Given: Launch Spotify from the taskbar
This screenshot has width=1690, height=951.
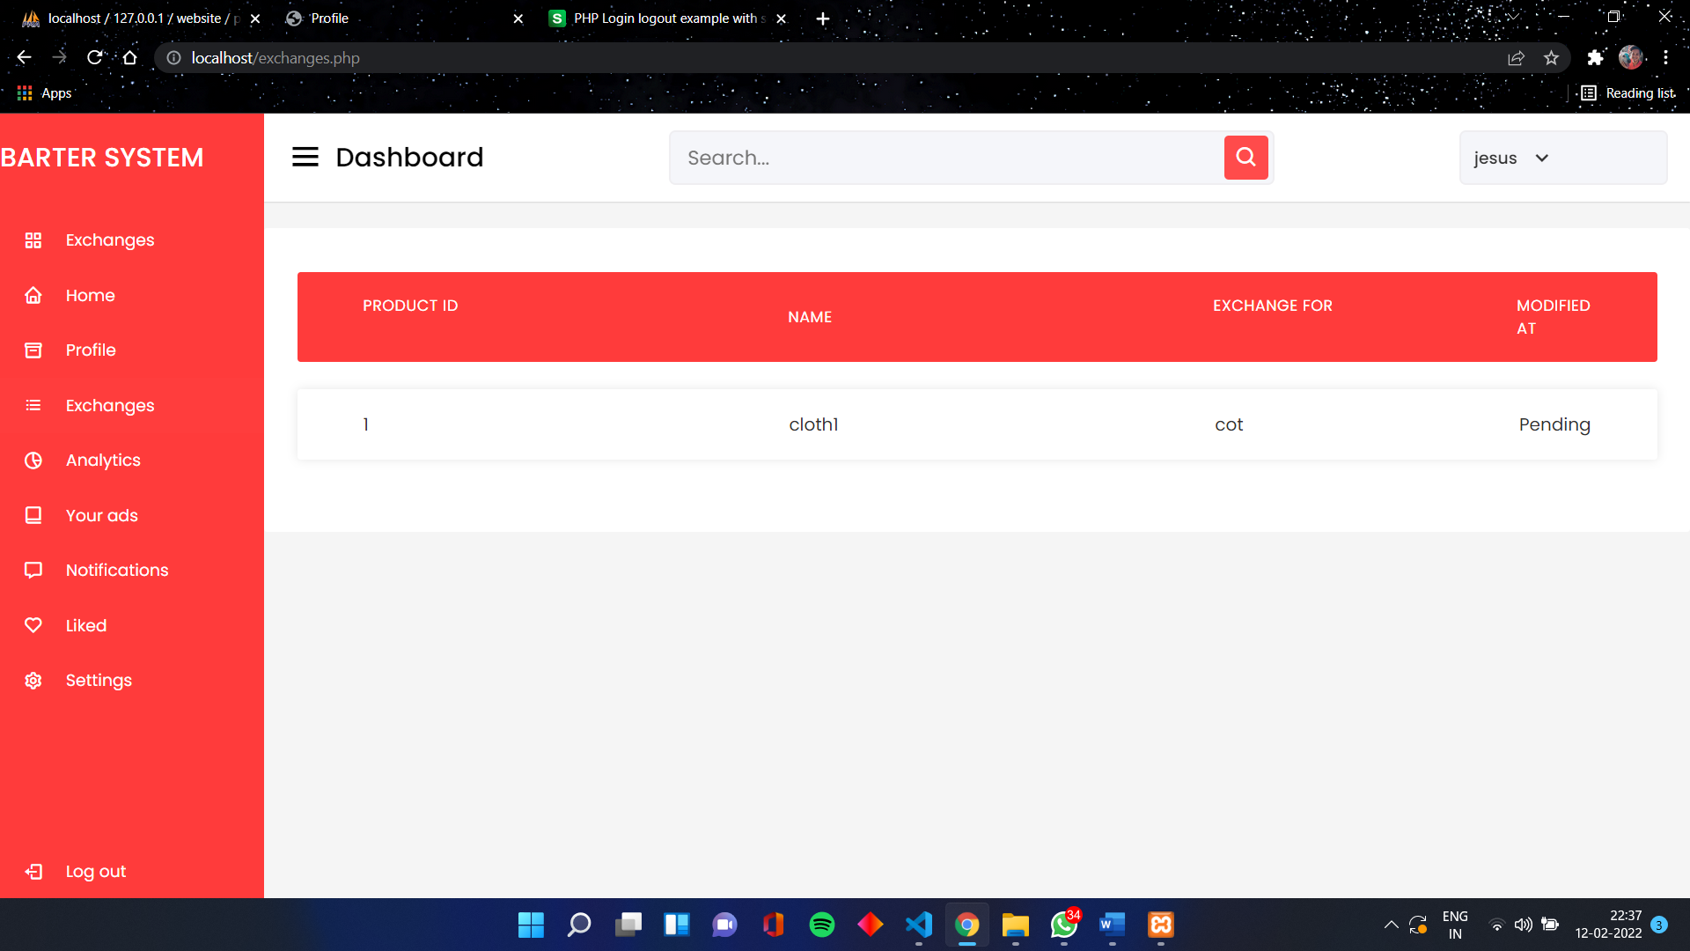Looking at the screenshot, I should (821, 925).
